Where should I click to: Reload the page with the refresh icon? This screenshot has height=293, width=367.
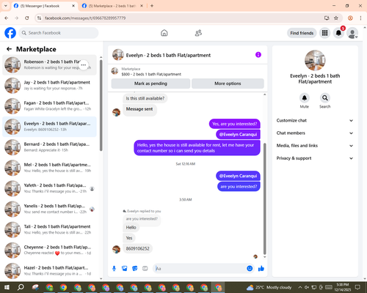[27, 18]
